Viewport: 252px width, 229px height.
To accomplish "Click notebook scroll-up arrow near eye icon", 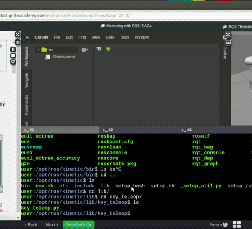I will 13,42.
